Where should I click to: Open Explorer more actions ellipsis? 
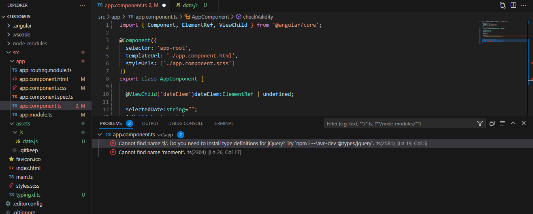pos(83,5)
